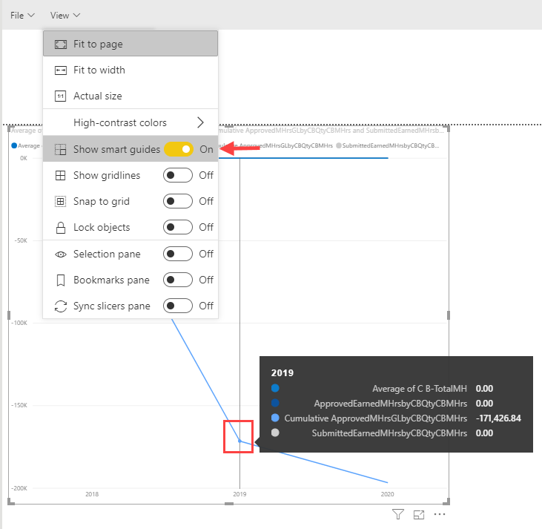Click the Cumulative ApprovedMHrsGLbyCBQtyCBMHrs legend entry
542x529 pixels.
coord(276,145)
